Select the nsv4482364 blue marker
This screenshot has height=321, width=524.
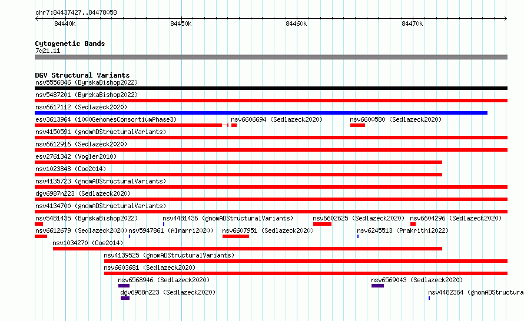pos(429,298)
